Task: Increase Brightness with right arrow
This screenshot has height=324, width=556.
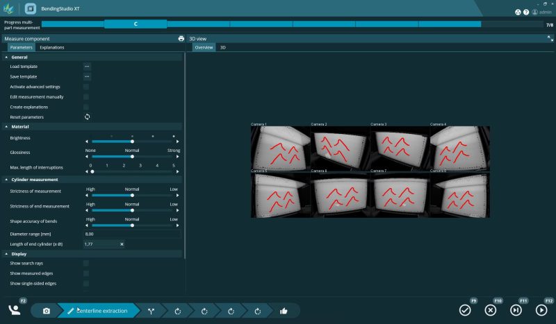Action: [x=178, y=142]
